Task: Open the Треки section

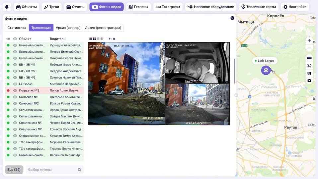Action: click(52, 7)
